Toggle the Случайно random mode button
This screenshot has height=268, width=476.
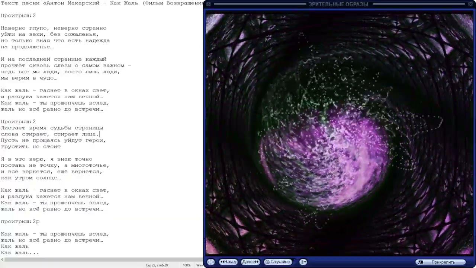[277, 262]
